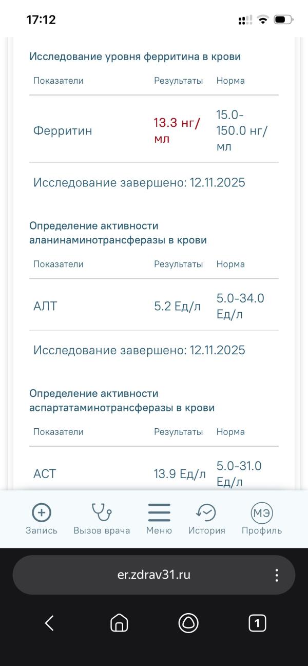The image size is (308, 666).
Task: Tap the Запись label in bottom navigation
Action: (x=42, y=530)
